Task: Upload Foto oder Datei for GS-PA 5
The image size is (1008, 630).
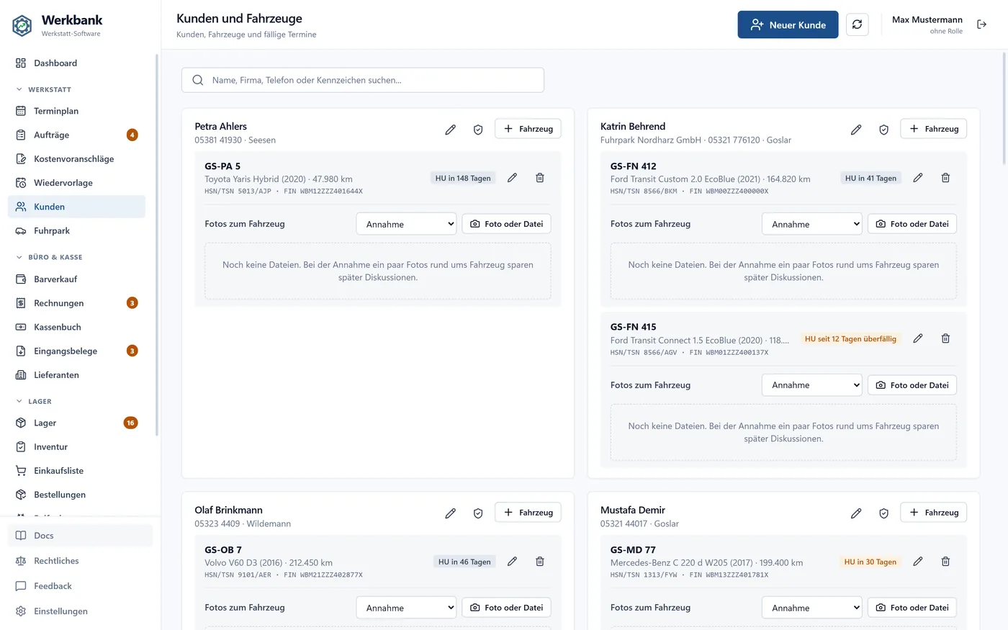Action: tap(506, 224)
